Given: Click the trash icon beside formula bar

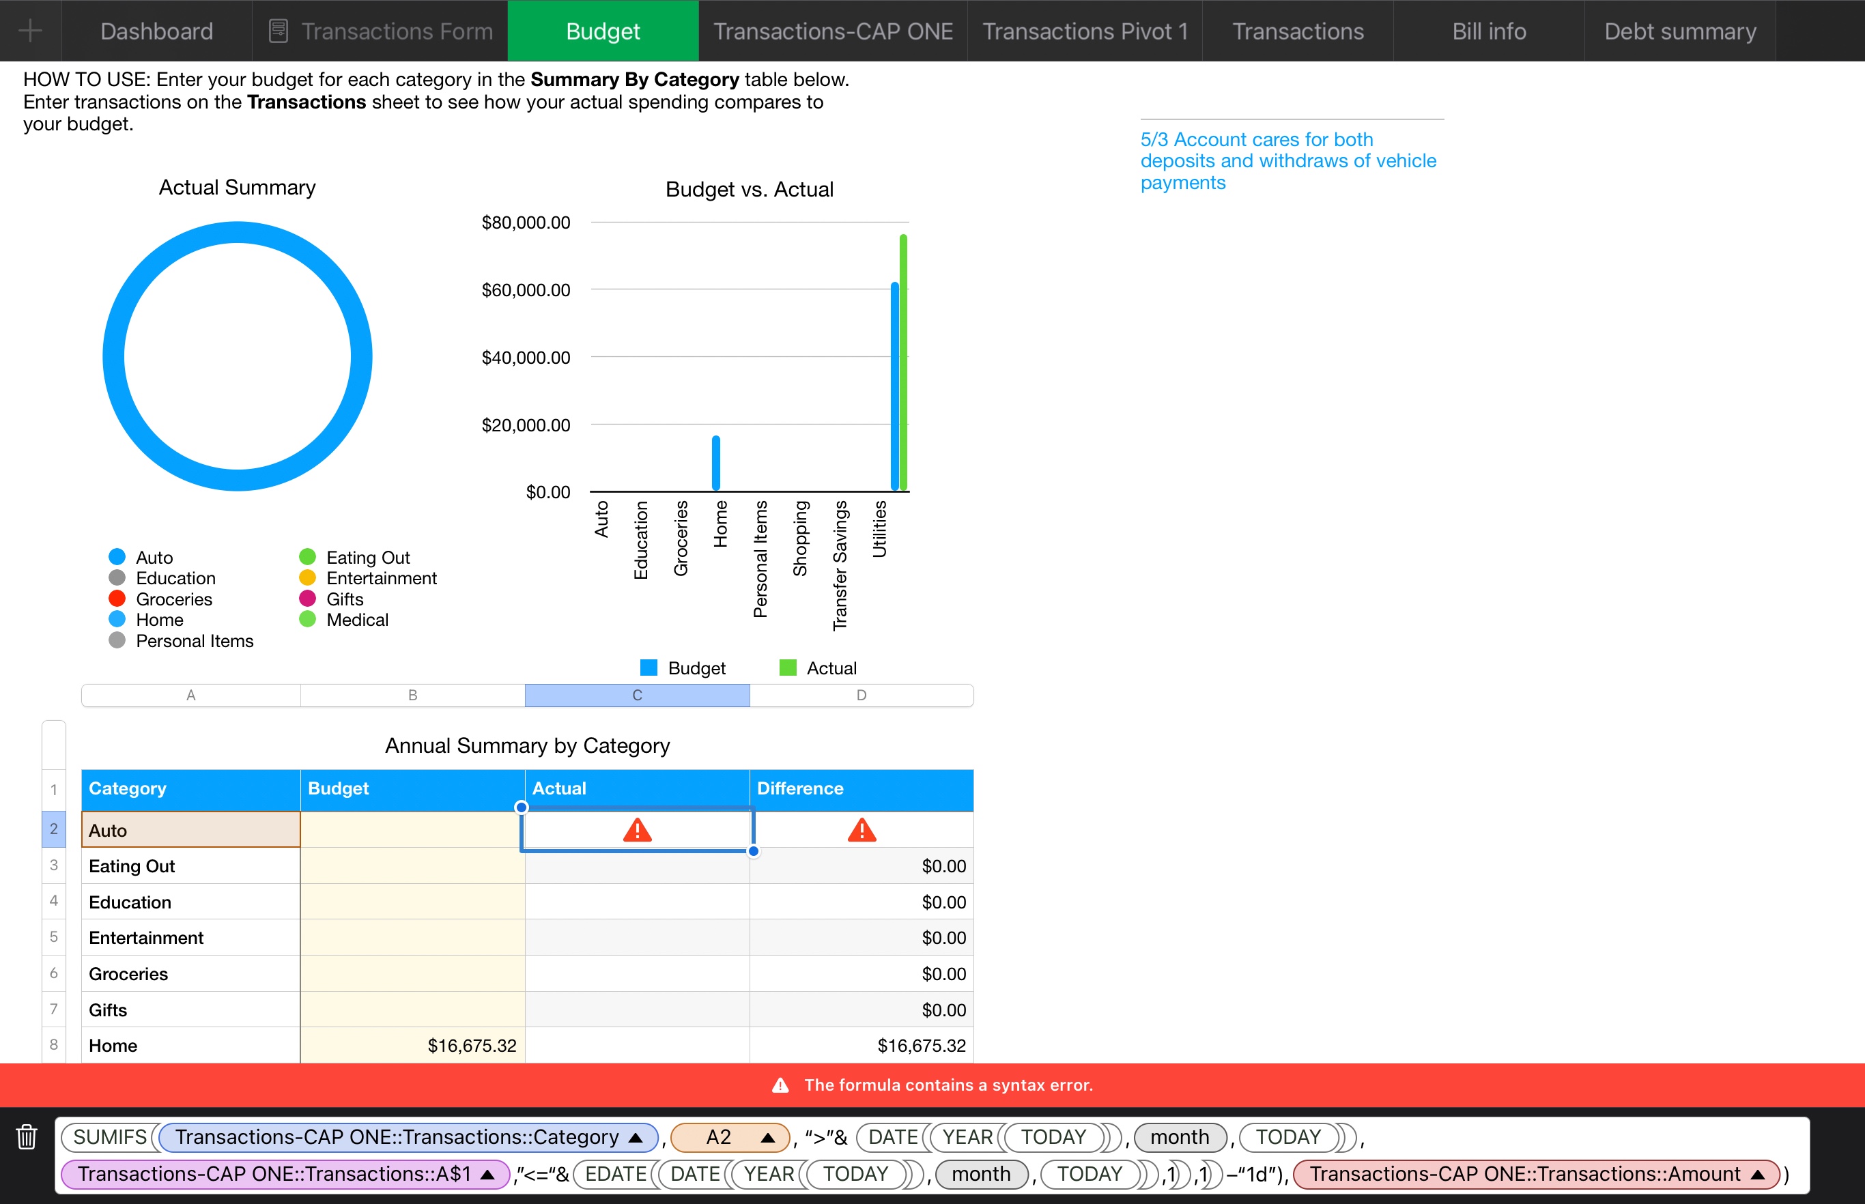Looking at the screenshot, I should pos(27,1136).
